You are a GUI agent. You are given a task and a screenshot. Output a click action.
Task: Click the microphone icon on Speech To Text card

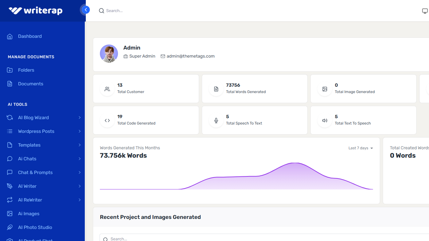click(216, 120)
